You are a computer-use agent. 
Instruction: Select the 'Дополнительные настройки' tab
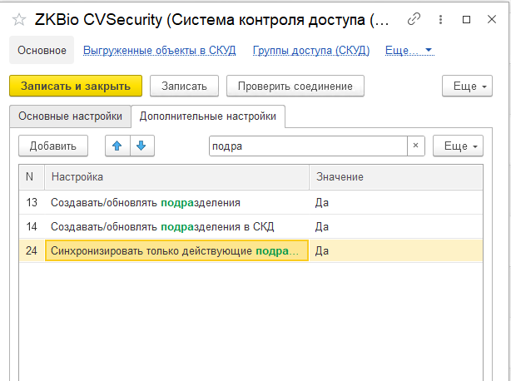tap(208, 116)
